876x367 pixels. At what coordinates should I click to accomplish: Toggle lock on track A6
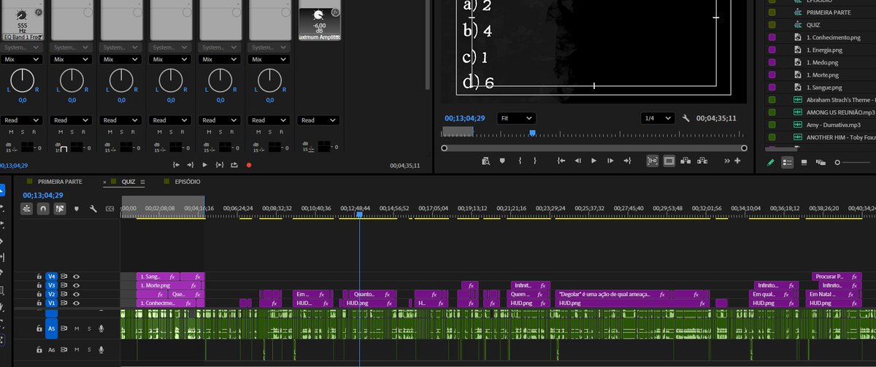(x=39, y=350)
